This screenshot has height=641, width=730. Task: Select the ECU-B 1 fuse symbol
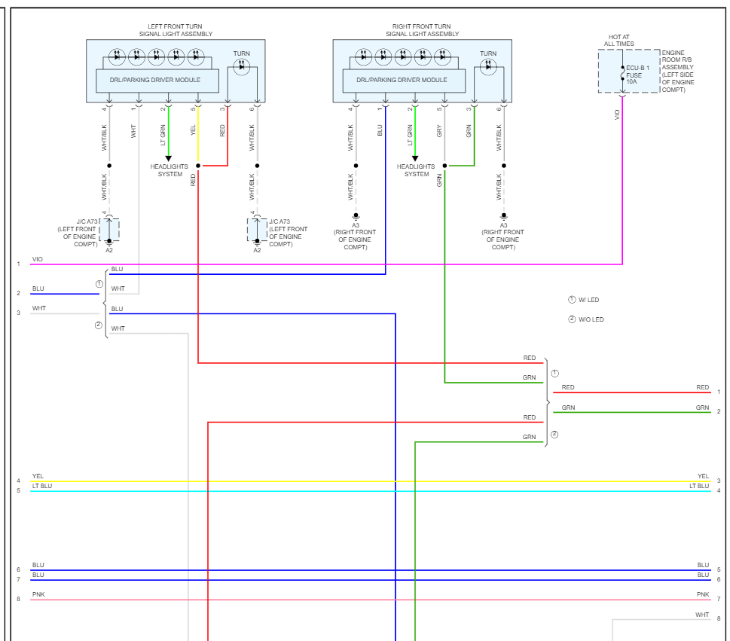point(622,74)
